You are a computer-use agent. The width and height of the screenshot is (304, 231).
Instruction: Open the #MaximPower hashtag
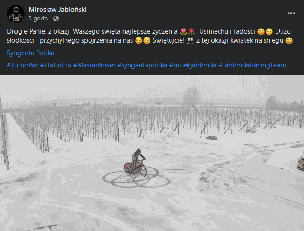[x=94, y=65]
